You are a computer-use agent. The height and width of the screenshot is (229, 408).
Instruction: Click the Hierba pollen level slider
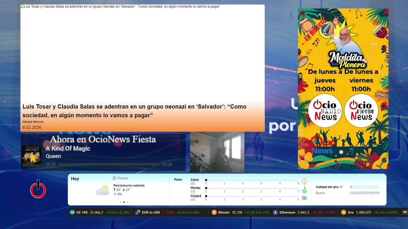tap(252, 188)
